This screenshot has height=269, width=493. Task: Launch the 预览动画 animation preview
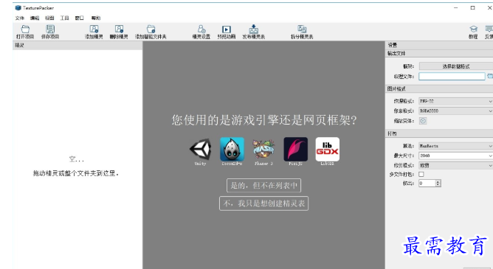[x=227, y=32]
